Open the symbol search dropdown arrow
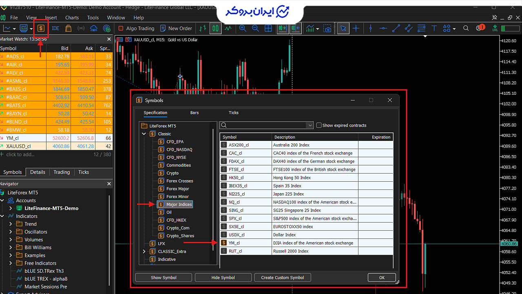The image size is (522, 294). (x=310, y=125)
